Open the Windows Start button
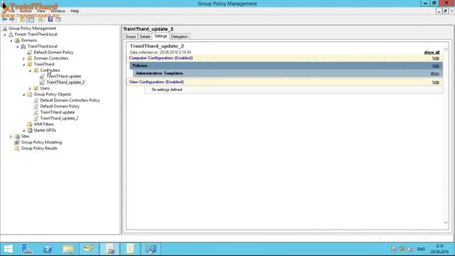The width and height of the screenshot is (455, 256). [8, 249]
